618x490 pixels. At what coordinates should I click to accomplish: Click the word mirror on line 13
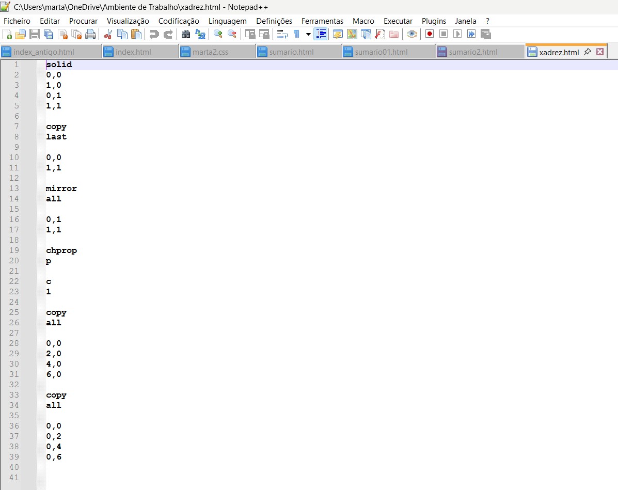point(61,188)
